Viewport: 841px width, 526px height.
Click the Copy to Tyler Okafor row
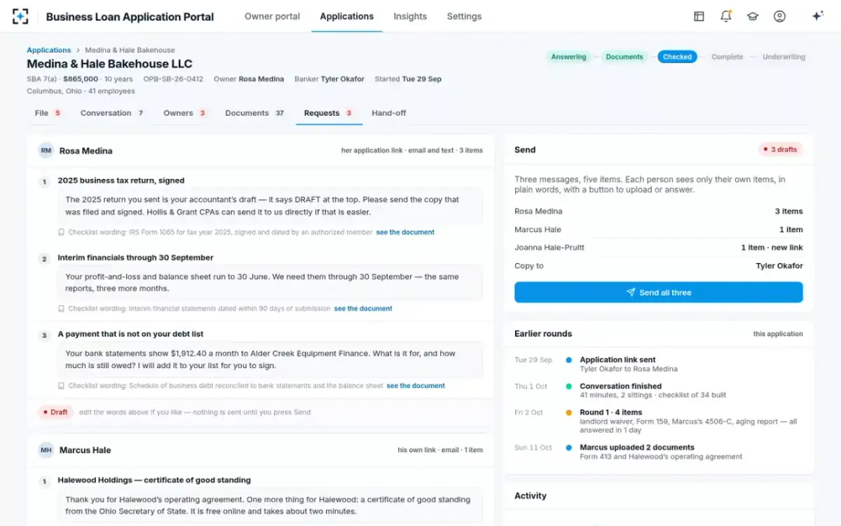[x=659, y=266]
